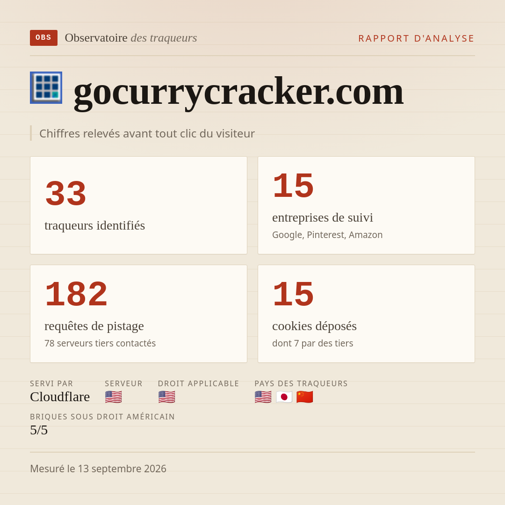Click the red OBS logo badge
This screenshot has width=505, height=505.
coord(43,38)
